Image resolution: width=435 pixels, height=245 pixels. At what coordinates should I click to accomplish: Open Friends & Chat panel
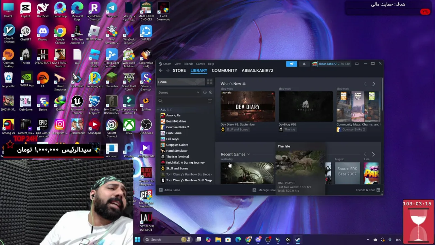[368, 190]
